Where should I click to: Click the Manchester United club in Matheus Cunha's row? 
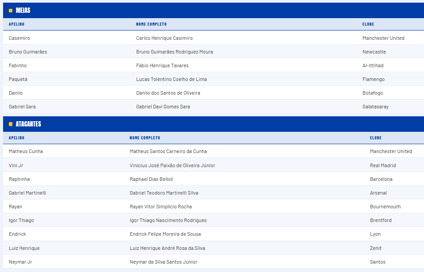coord(391,151)
